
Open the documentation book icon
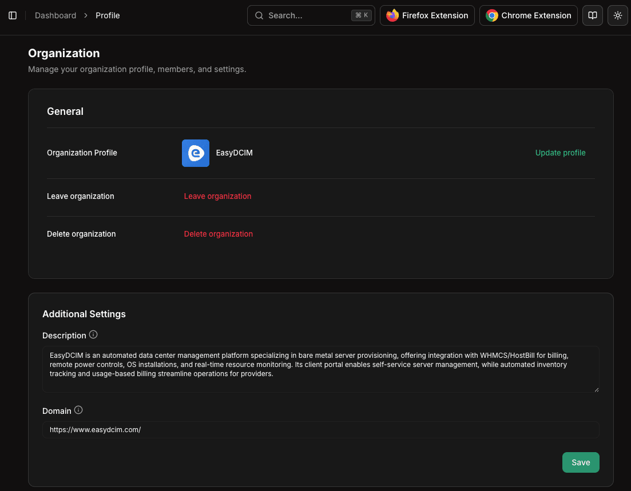(592, 15)
